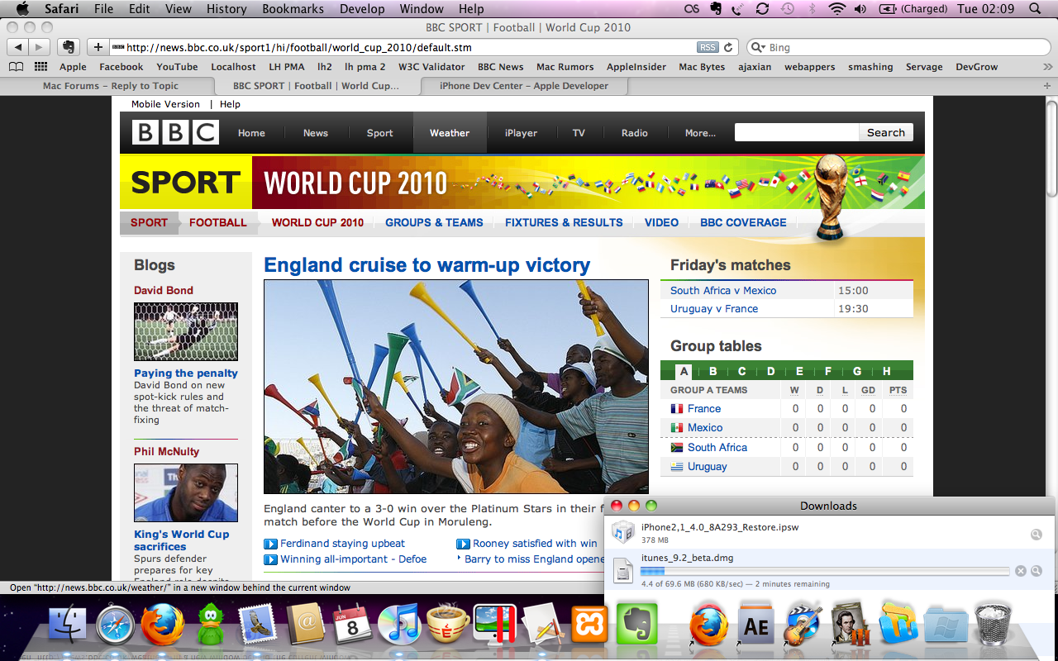This screenshot has width=1058, height=661.
Task: Click the Time Machine menu bar icon
Action: (788, 9)
